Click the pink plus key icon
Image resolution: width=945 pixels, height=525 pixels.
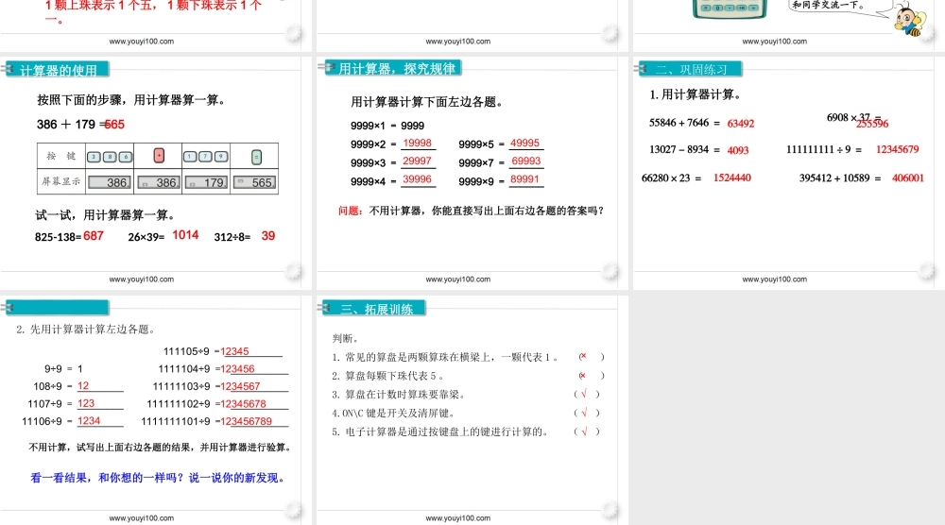[x=159, y=156]
